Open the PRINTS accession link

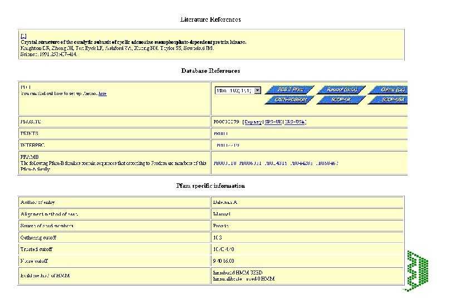click(220, 133)
